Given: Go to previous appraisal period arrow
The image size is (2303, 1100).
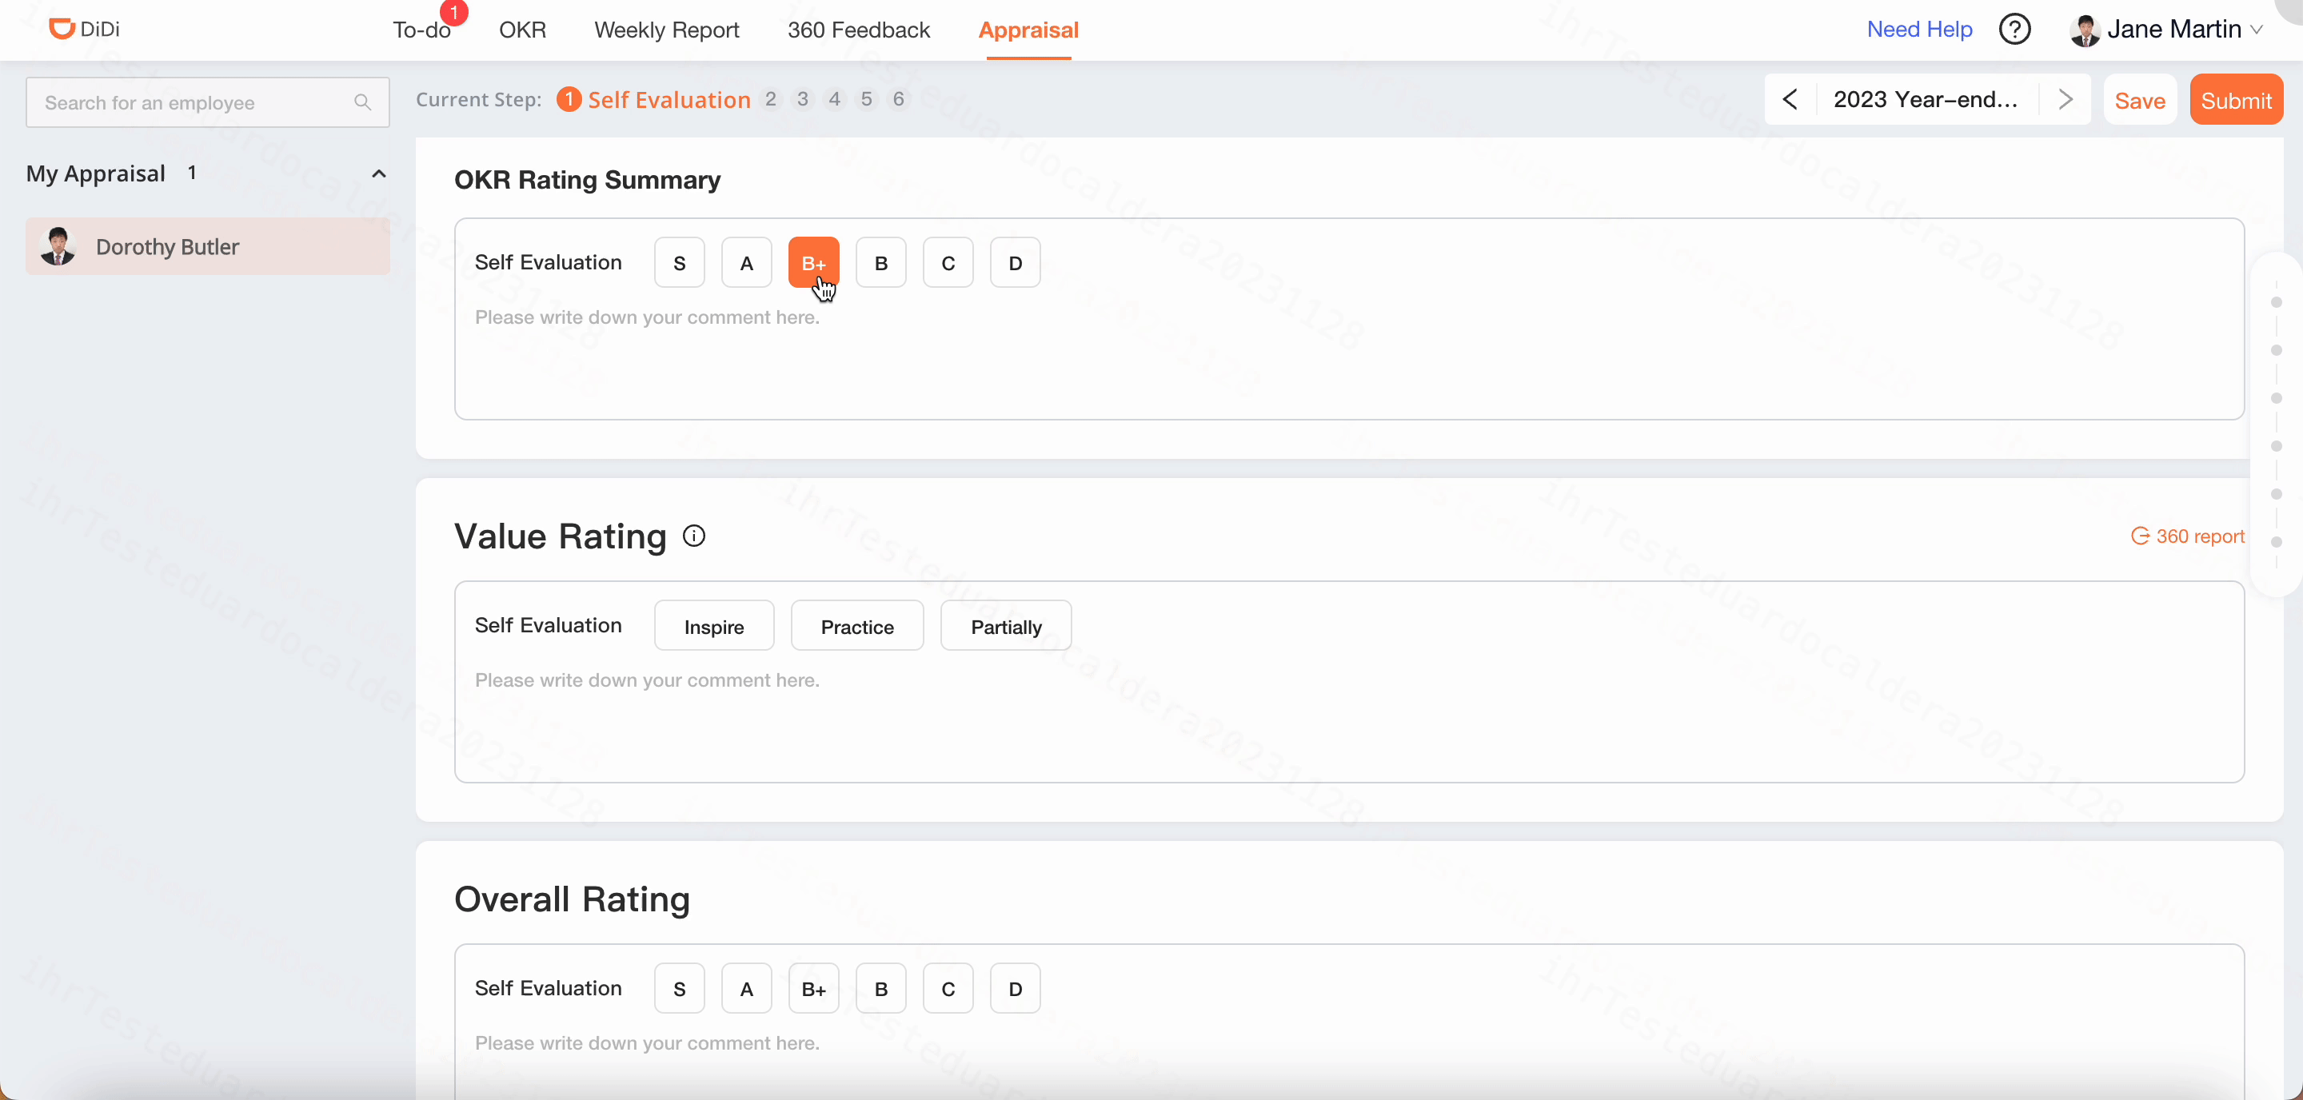Looking at the screenshot, I should pos(1790,99).
